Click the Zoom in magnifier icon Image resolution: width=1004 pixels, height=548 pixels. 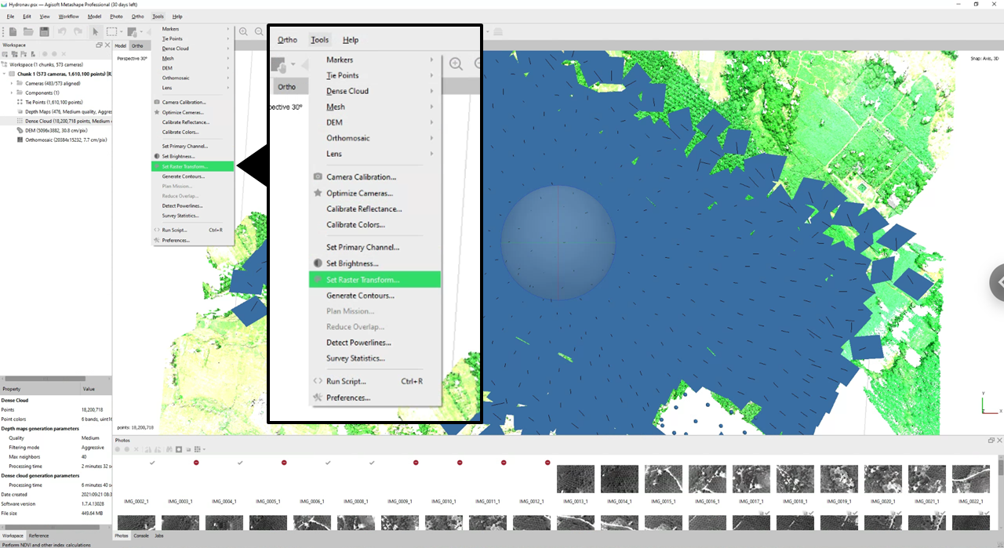(x=244, y=32)
